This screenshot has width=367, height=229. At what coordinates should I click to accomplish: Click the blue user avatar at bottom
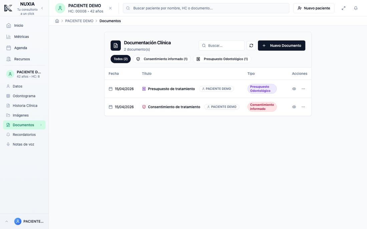18,221
